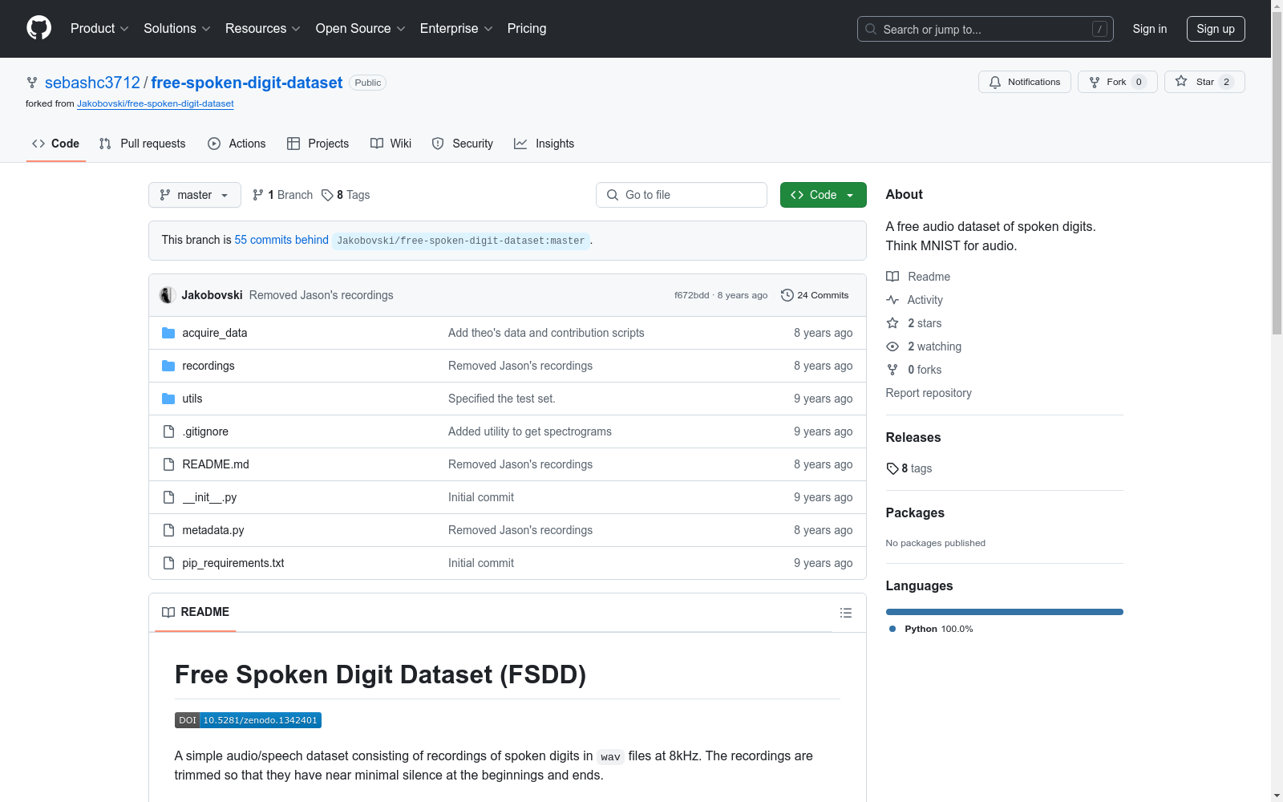Open the Pull requests tab
Image resolution: width=1283 pixels, height=802 pixels.
[x=142, y=144]
